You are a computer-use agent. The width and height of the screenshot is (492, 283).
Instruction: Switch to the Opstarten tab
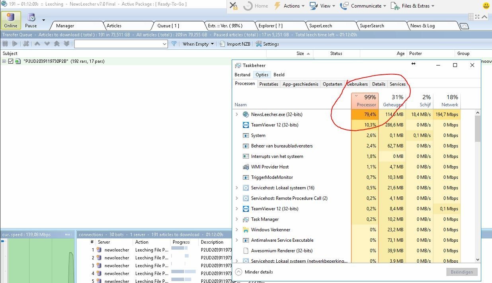[x=332, y=84]
